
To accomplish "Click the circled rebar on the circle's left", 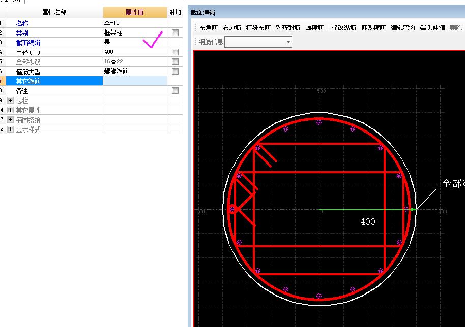I will point(232,209).
